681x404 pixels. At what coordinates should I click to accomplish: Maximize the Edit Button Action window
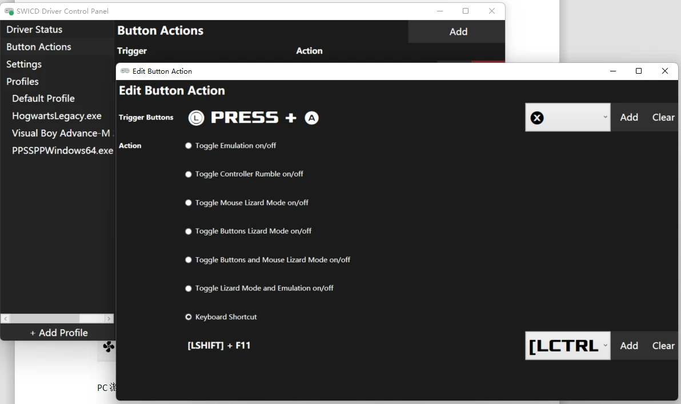(x=639, y=71)
